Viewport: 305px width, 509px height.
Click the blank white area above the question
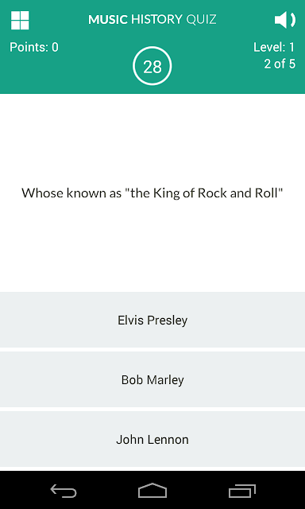pyautogui.click(x=152, y=140)
